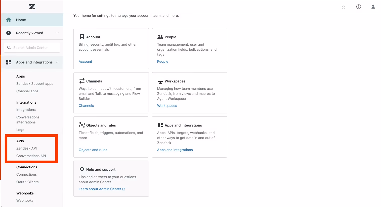Viewport: 381px width, 207px height.
Task: Click the People icon on card
Action: (160, 37)
